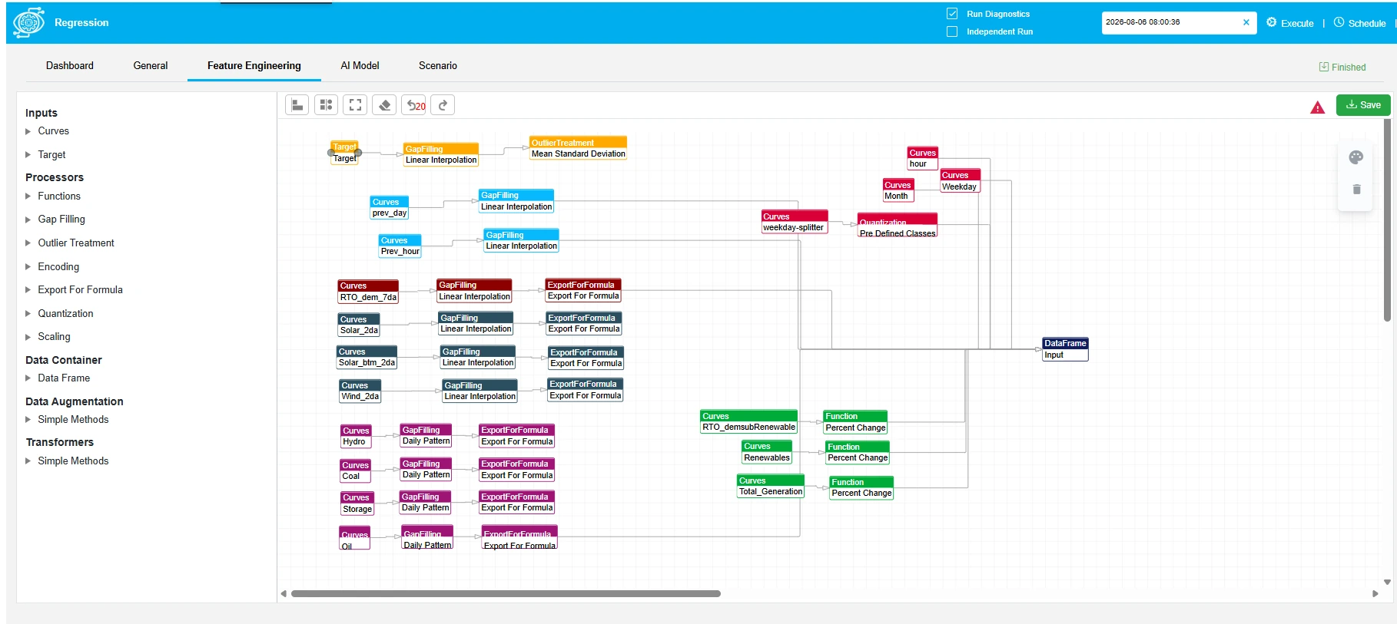
Task: Select the Curves hour node
Action: click(x=922, y=158)
